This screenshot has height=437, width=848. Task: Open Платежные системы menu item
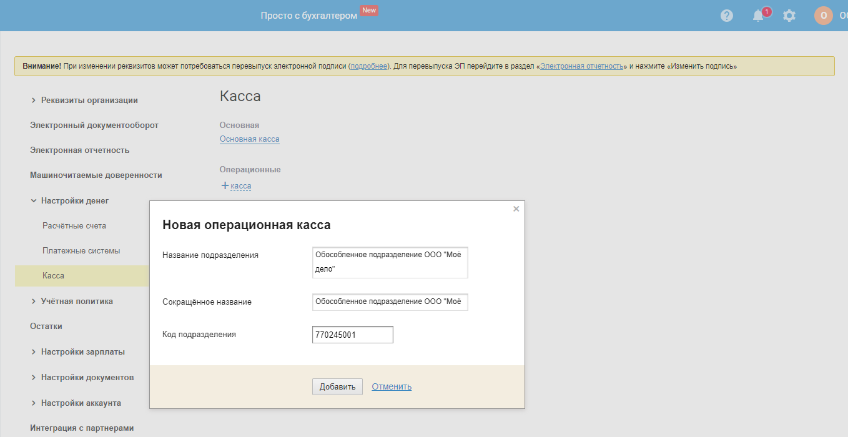click(81, 250)
